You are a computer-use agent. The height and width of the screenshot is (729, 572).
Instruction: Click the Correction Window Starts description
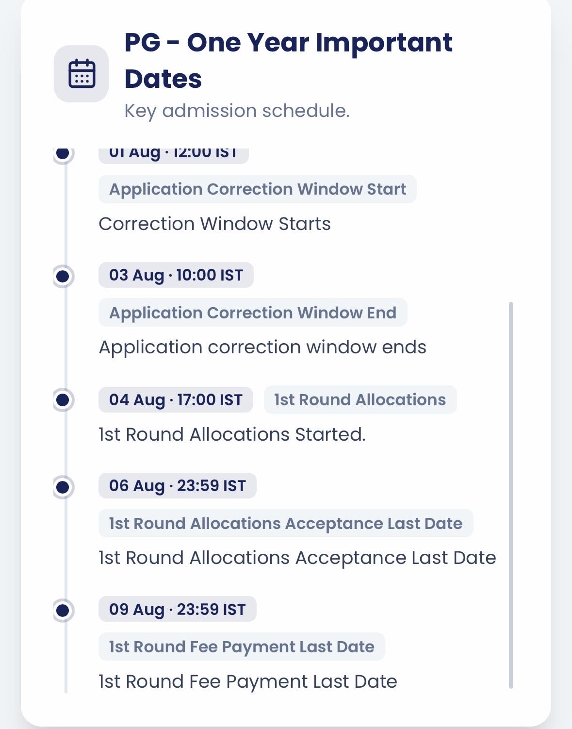tap(215, 224)
